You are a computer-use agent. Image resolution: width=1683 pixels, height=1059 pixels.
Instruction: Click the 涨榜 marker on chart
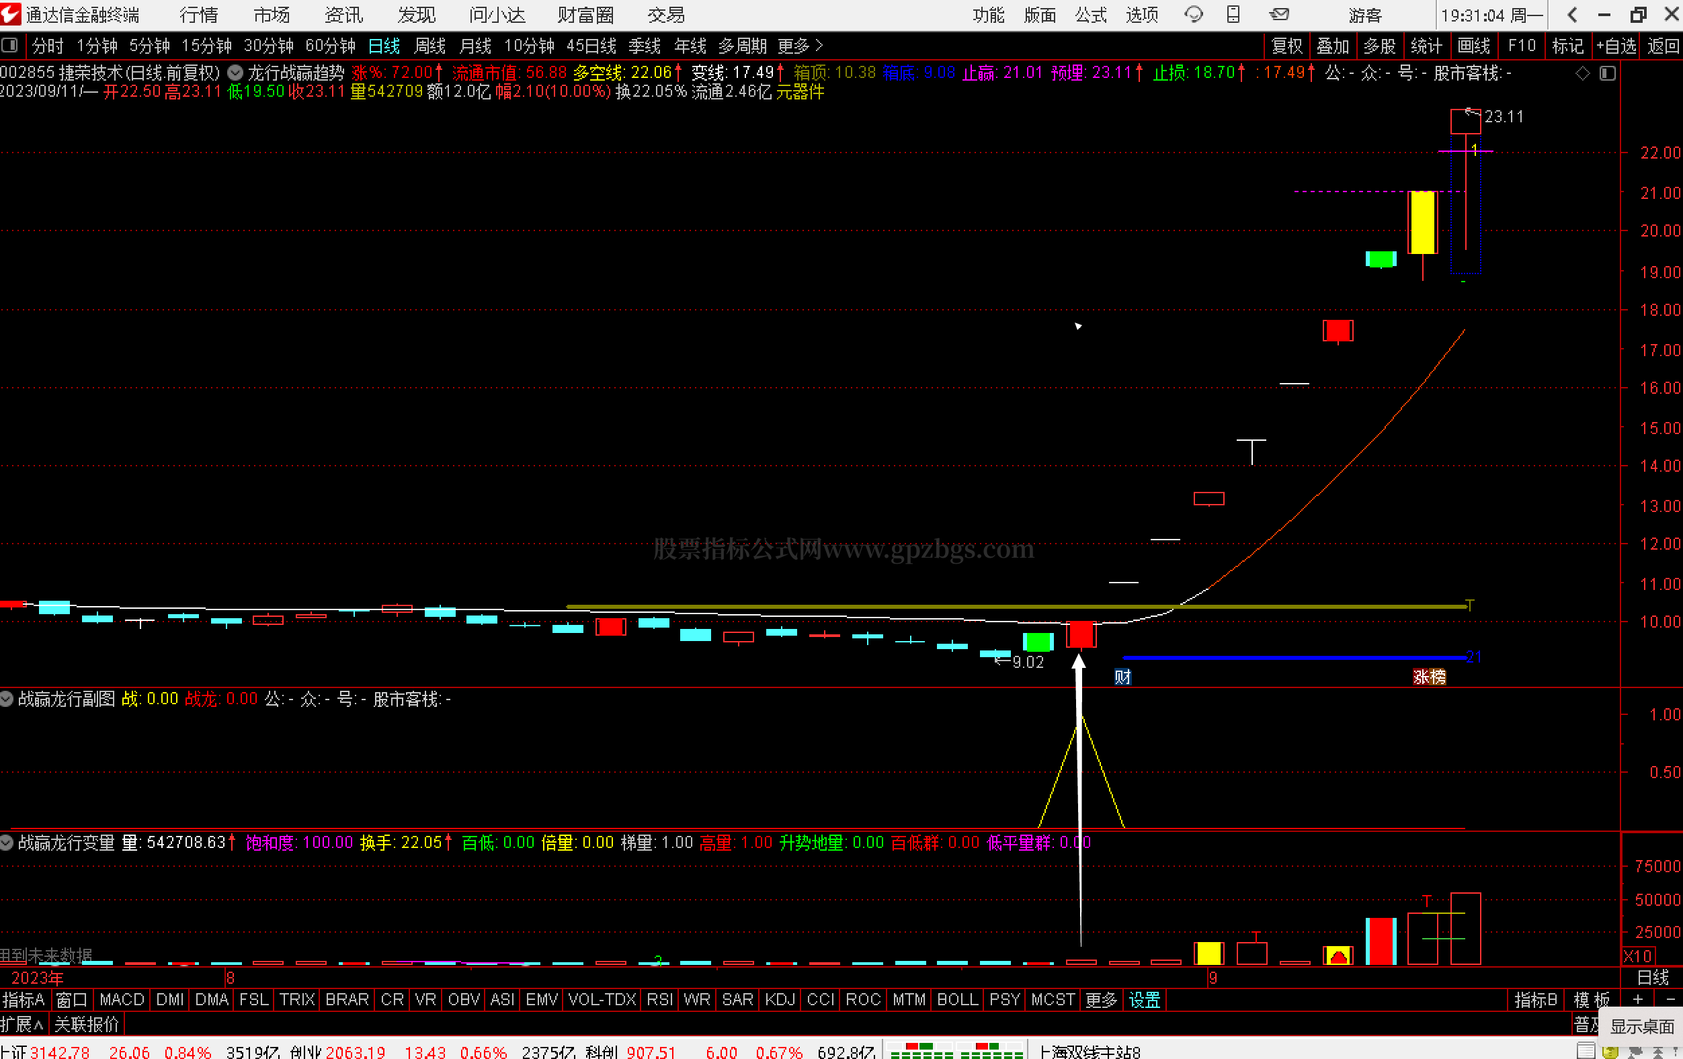tap(1430, 676)
